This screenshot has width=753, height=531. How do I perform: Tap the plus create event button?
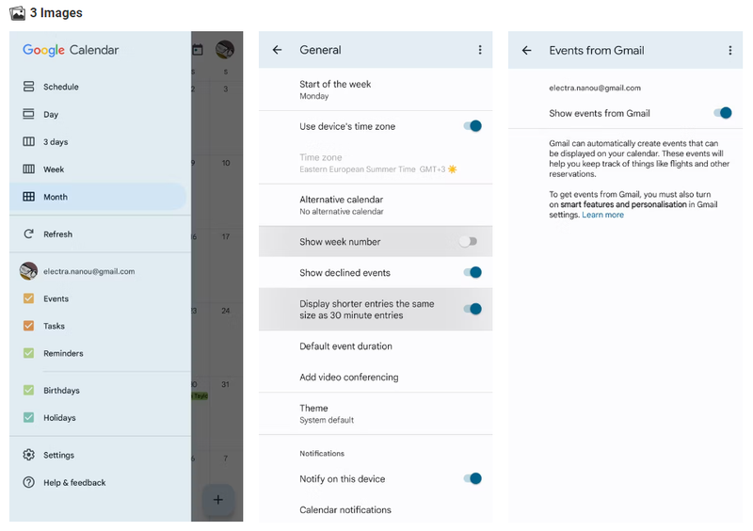(218, 500)
